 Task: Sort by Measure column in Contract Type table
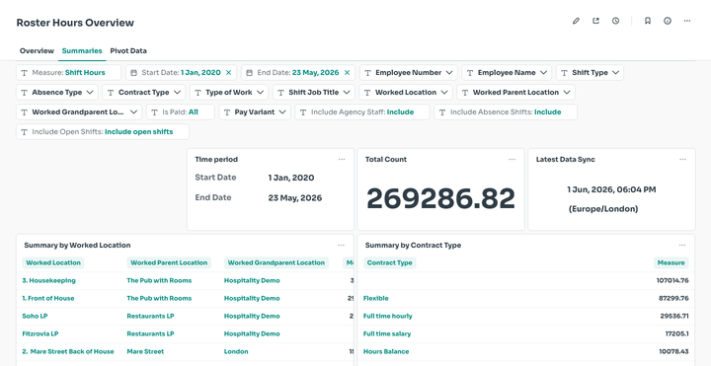pos(671,262)
